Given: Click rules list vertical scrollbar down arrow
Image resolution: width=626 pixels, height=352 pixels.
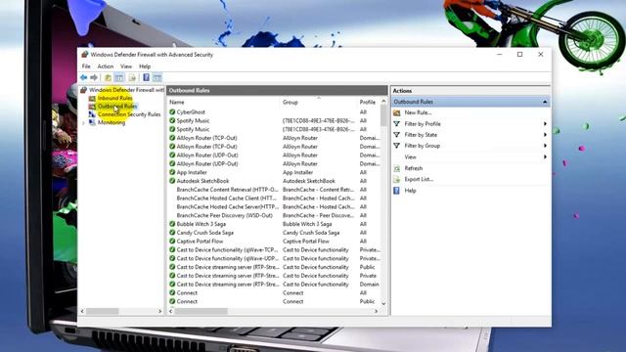Looking at the screenshot, I should point(383,304).
